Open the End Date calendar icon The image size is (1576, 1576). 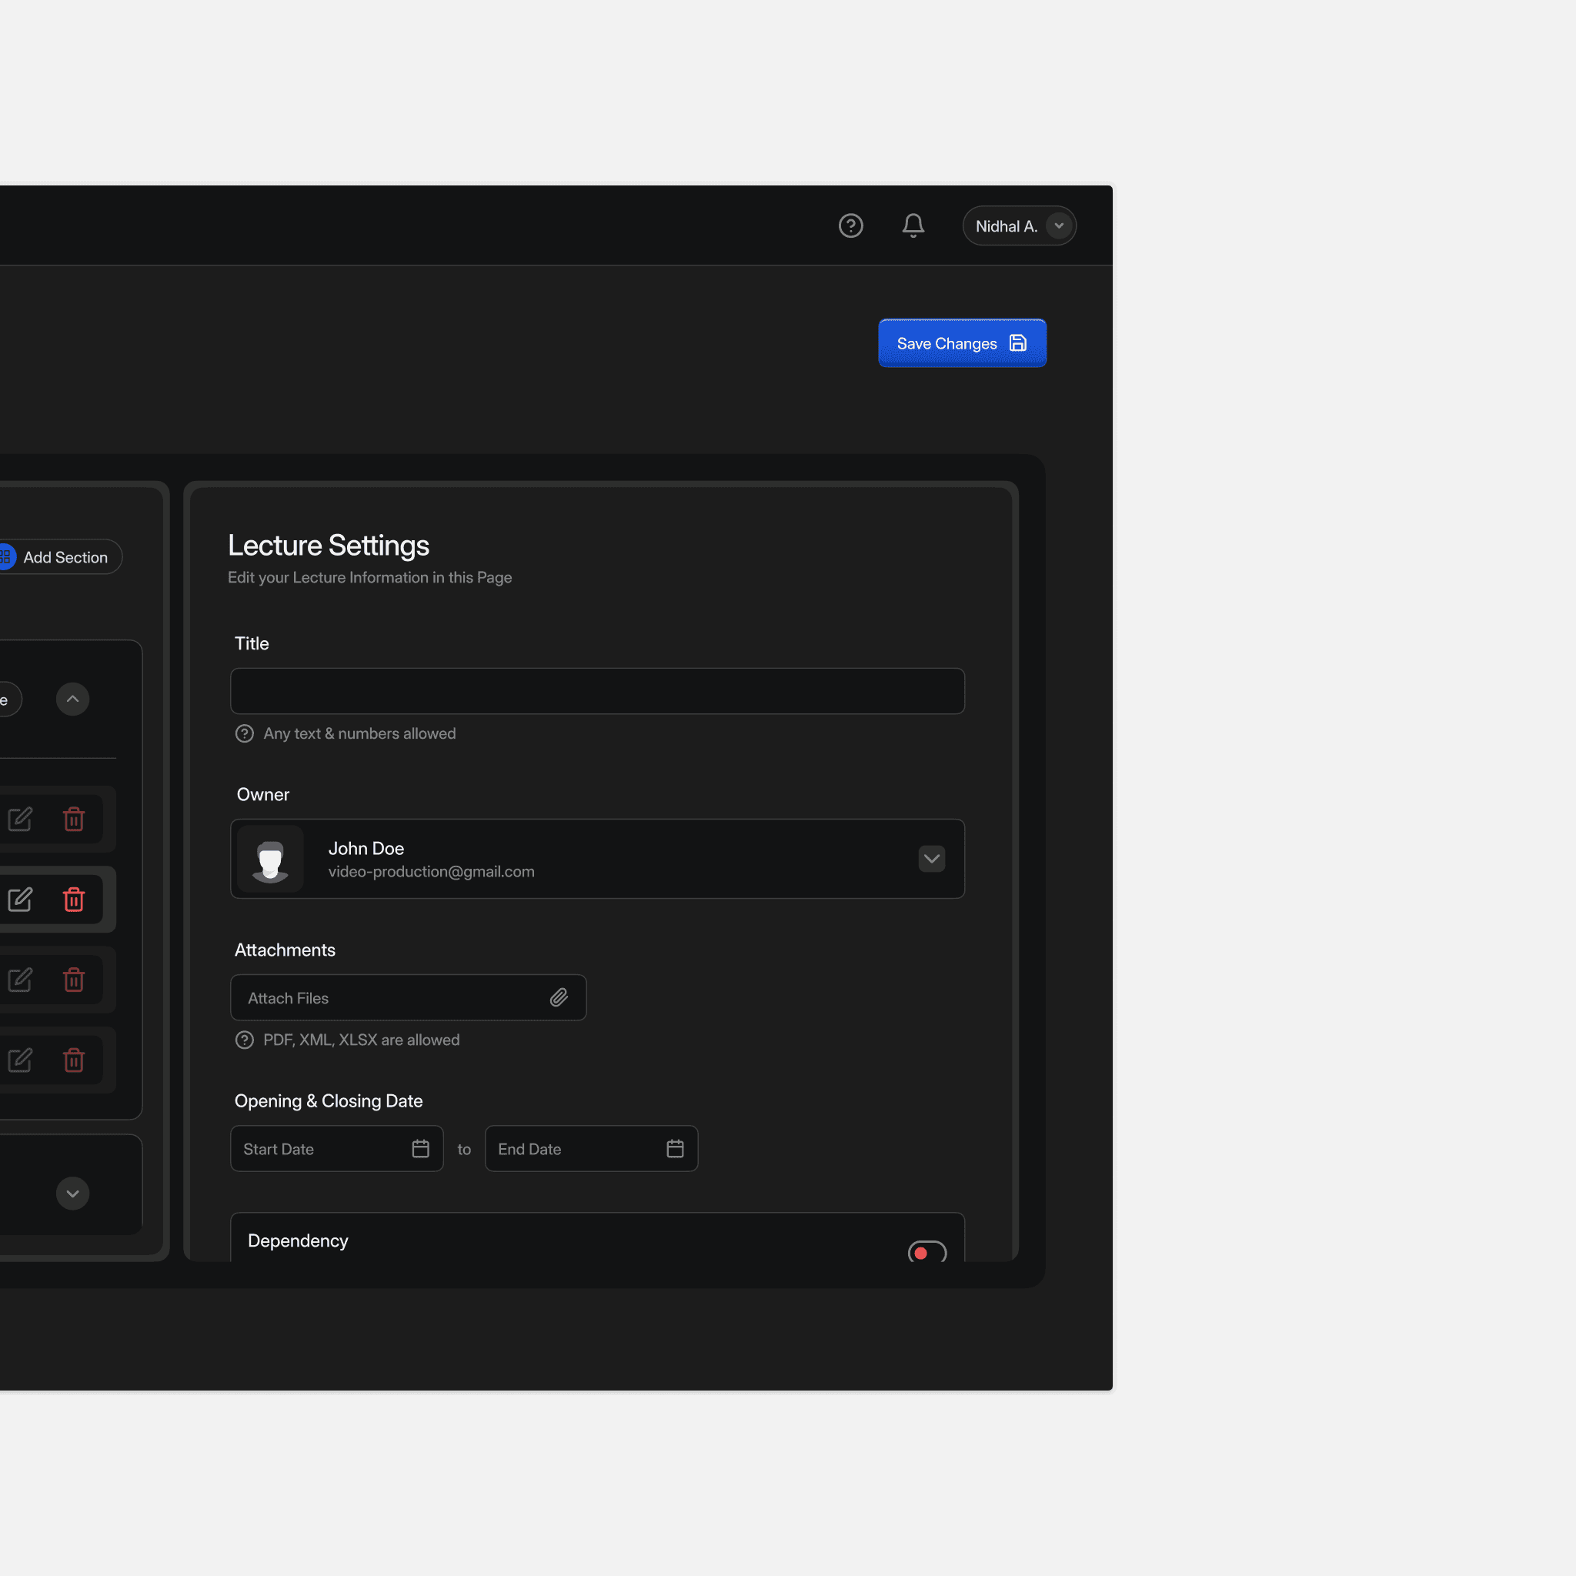[x=676, y=1149]
